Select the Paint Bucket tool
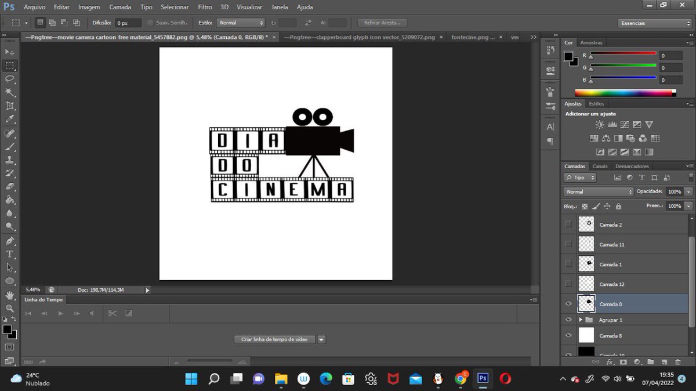Viewport: 696px width, 391px height. [x=10, y=200]
